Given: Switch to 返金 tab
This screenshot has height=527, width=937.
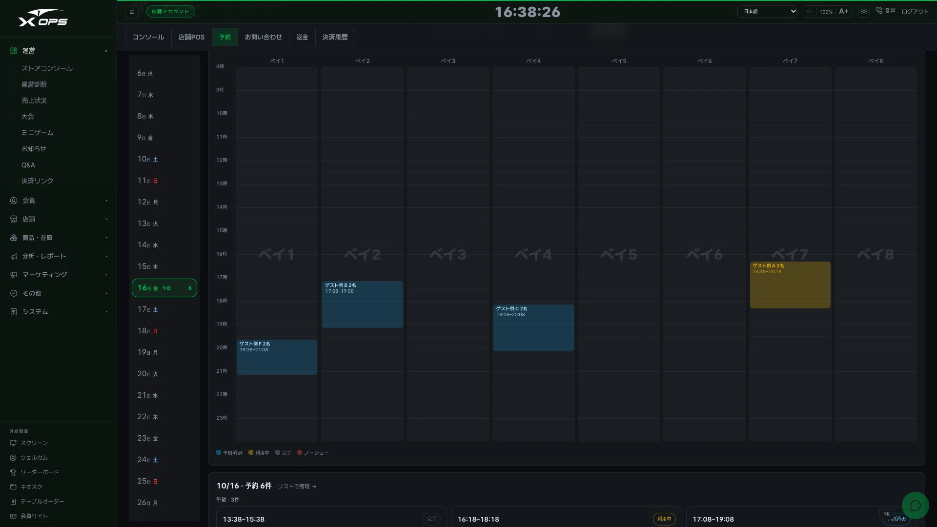Looking at the screenshot, I should (302, 37).
